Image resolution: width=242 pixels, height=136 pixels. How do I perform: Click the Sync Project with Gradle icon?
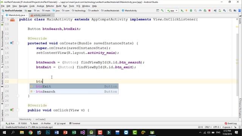coord(215,11)
